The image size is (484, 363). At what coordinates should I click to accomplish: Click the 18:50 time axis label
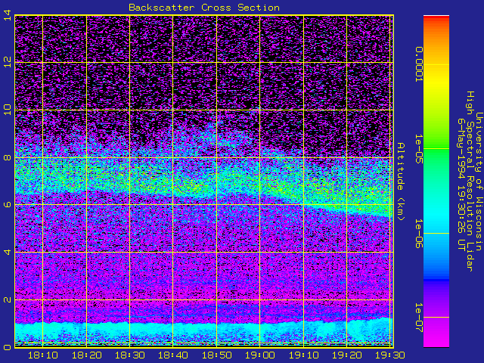(x=217, y=355)
